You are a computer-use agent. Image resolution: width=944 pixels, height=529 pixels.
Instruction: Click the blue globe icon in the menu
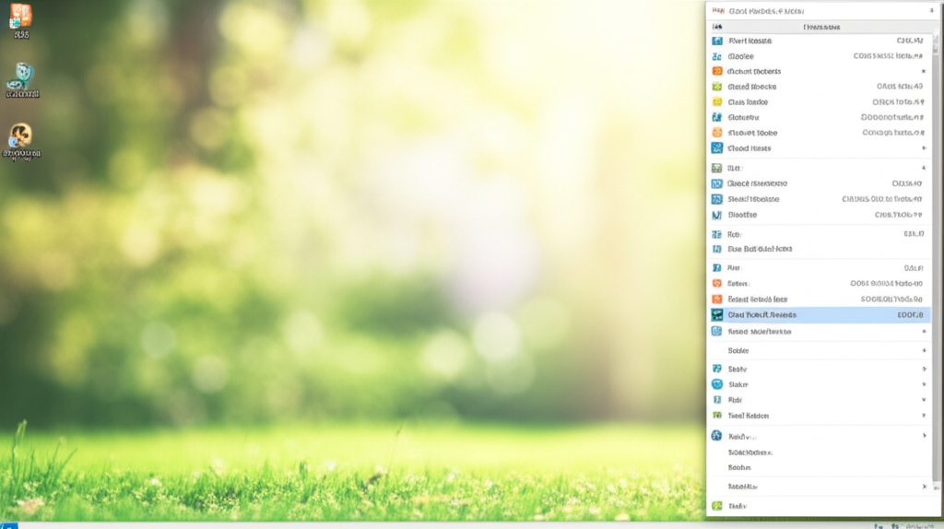tap(717, 436)
